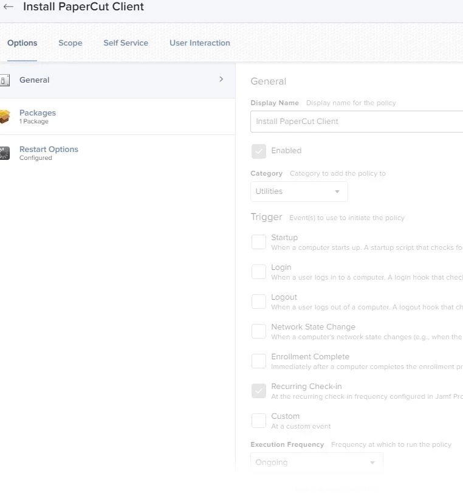Check the Enrollment Complete trigger
The image size is (463, 493).
tap(259, 361)
